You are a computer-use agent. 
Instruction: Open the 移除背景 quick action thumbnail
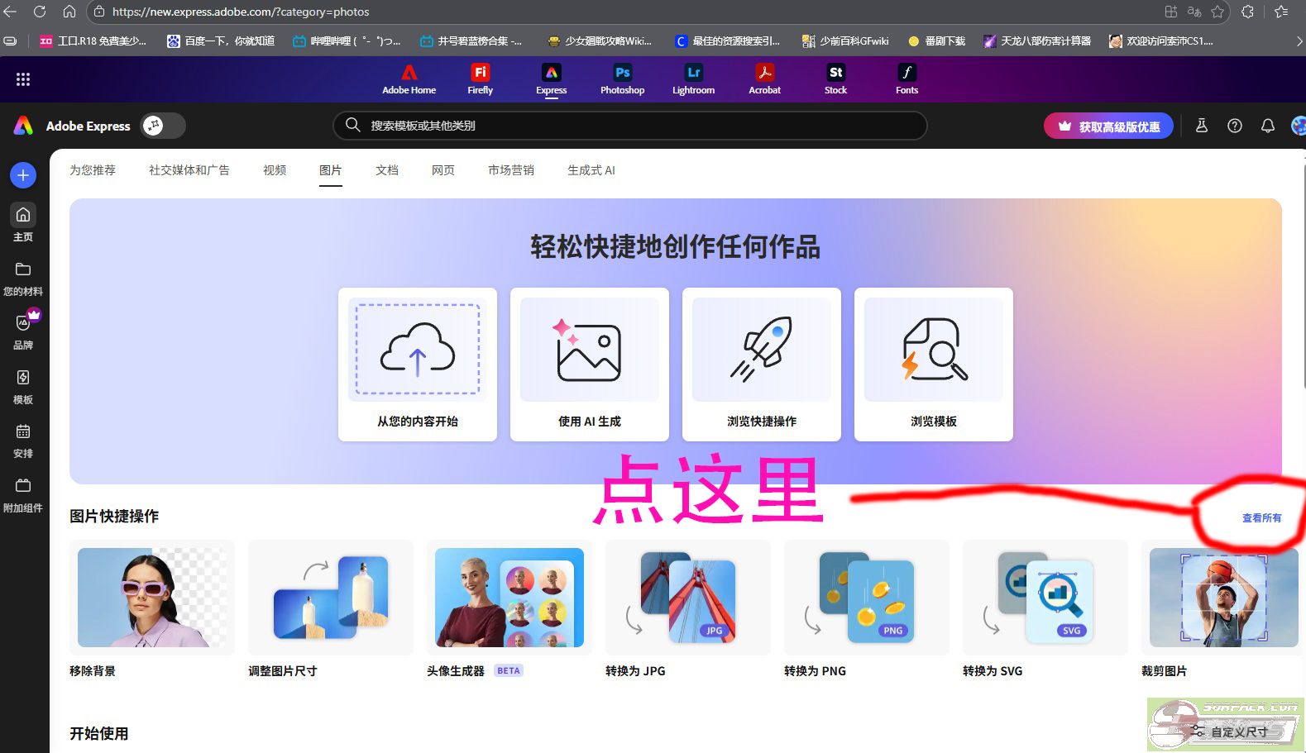point(152,598)
